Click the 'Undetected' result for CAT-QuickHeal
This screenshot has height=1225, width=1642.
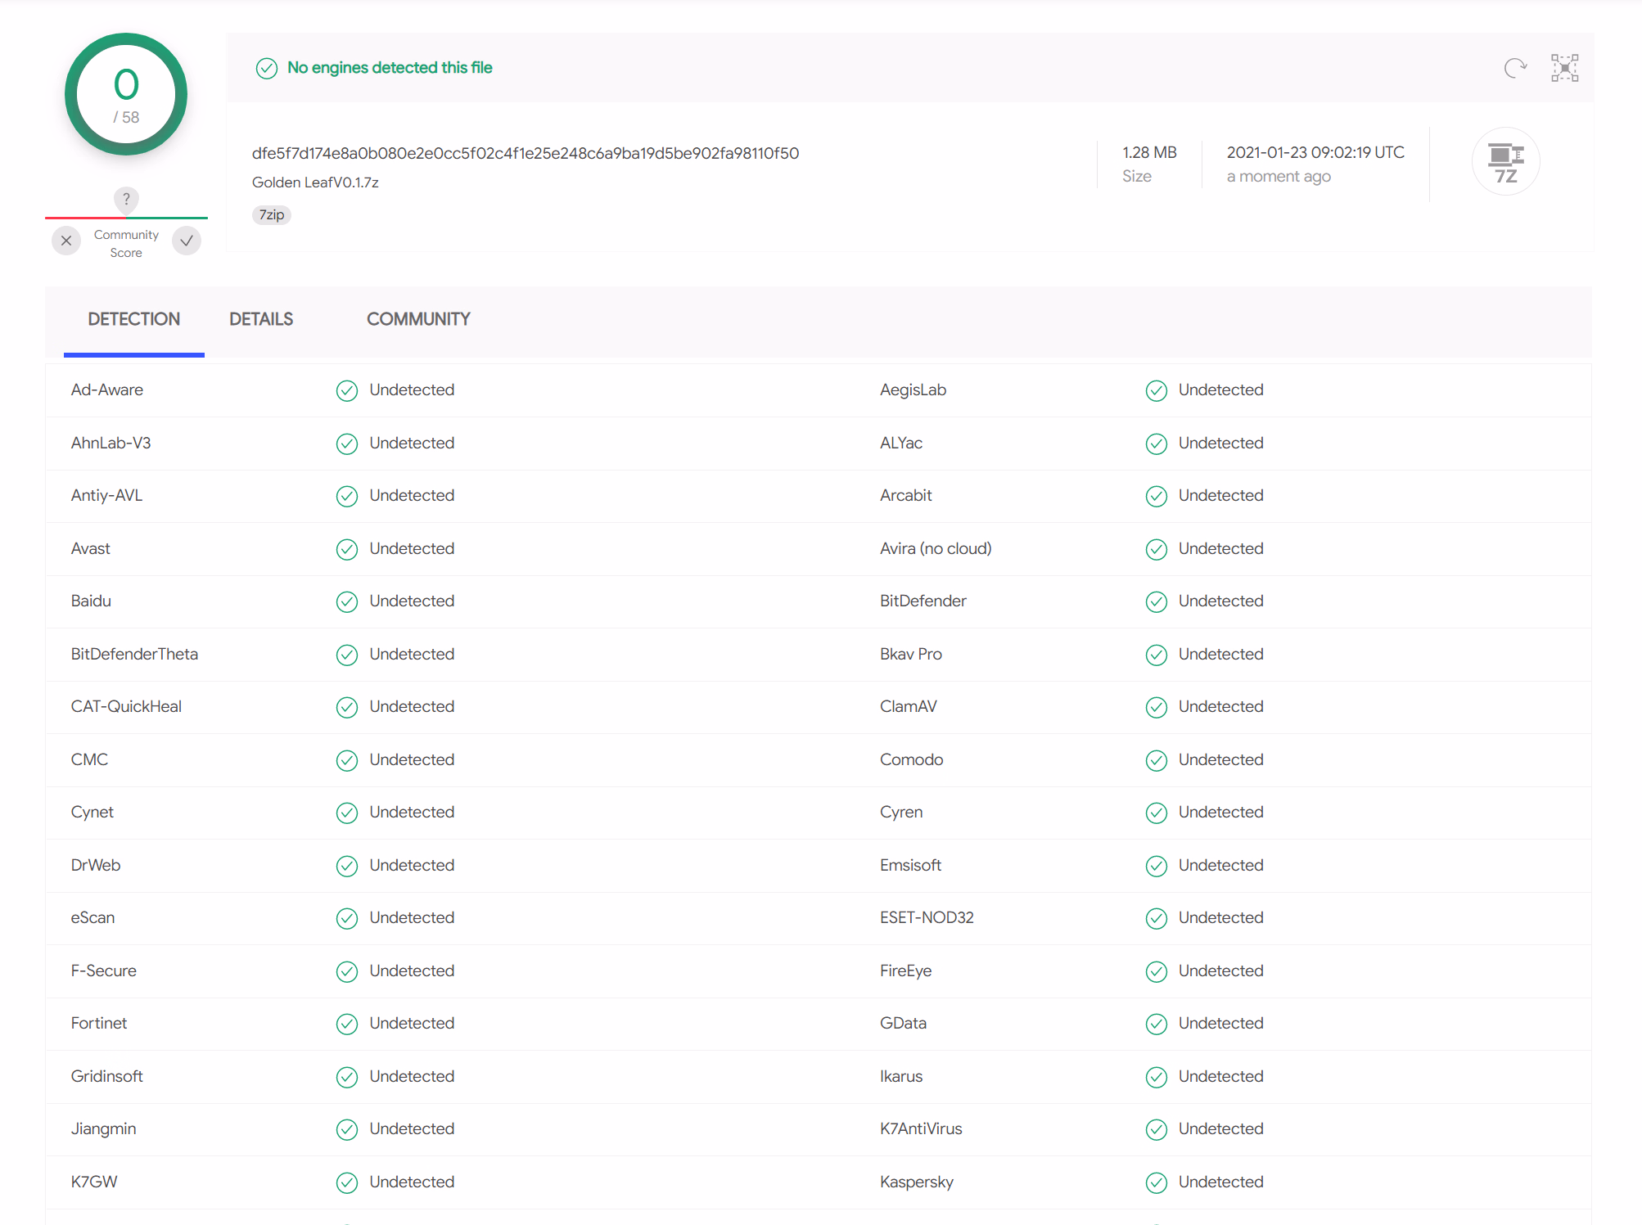[412, 706]
